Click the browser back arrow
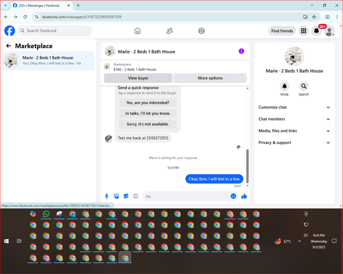343x274 pixels. click(x=6, y=16)
